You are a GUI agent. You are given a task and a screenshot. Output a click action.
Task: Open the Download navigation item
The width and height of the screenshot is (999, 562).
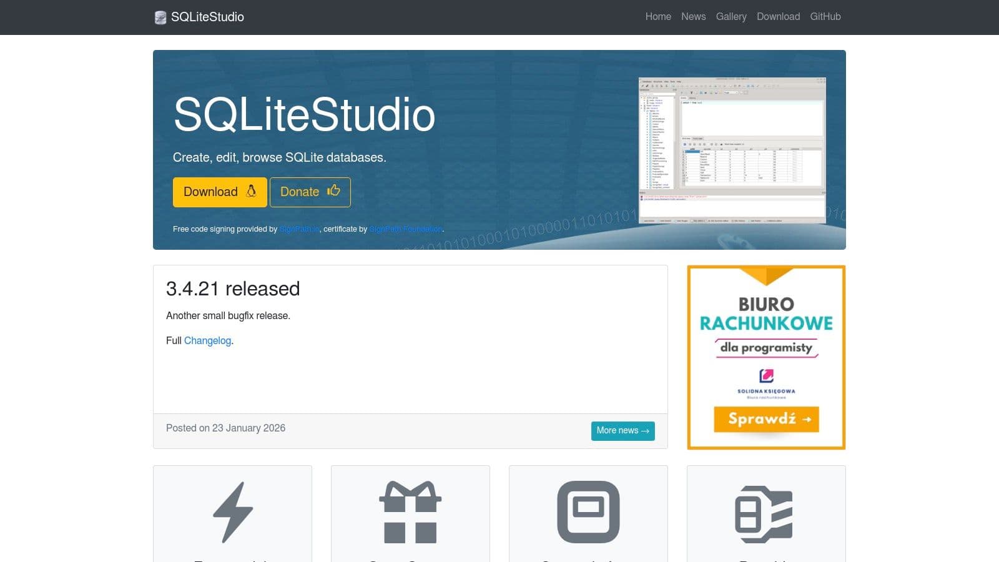pos(778,17)
